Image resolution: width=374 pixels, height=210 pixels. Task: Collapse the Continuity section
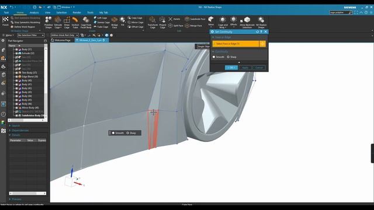point(213,52)
